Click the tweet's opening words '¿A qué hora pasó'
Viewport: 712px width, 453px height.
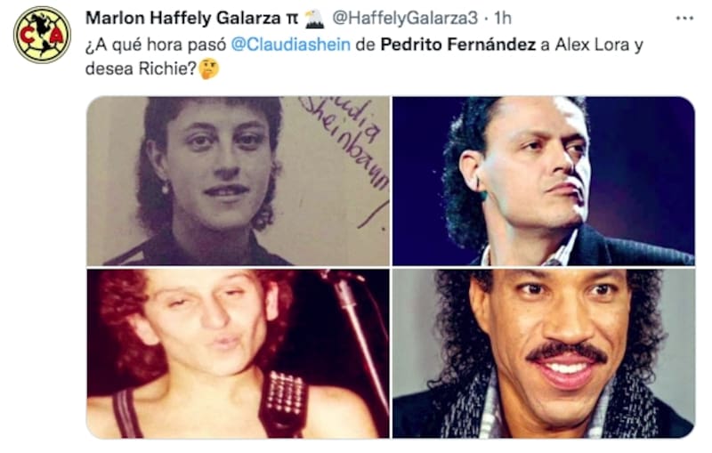coord(155,44)
